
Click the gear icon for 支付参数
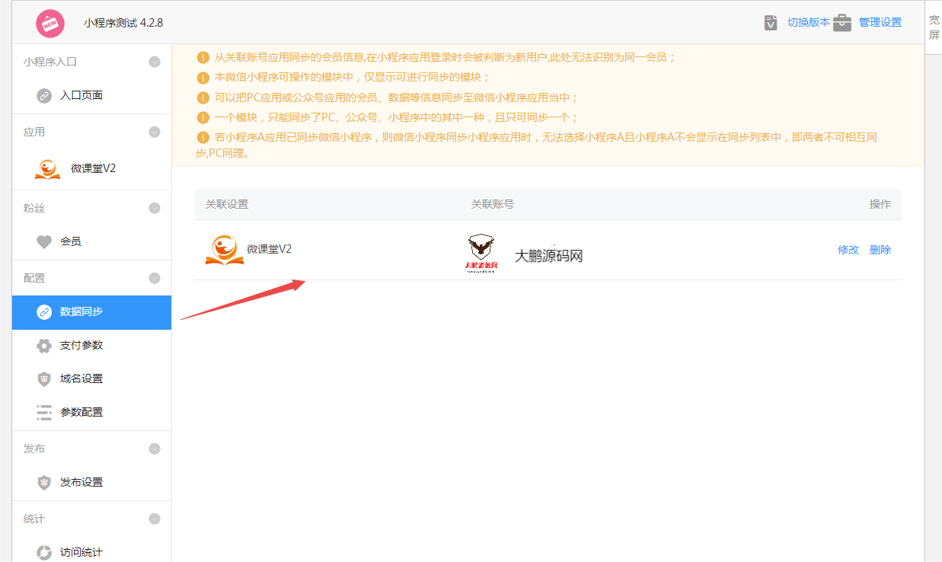point(44,345)
